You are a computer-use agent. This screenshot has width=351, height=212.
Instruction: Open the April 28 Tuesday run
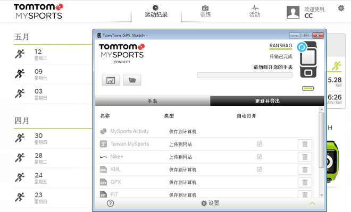(x=53, y=158)
